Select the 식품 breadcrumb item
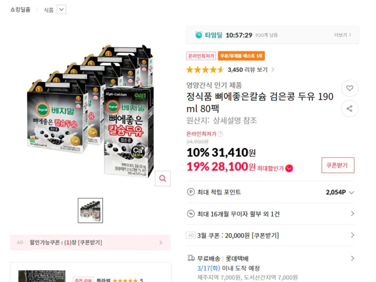 click(x=48, y=9)
